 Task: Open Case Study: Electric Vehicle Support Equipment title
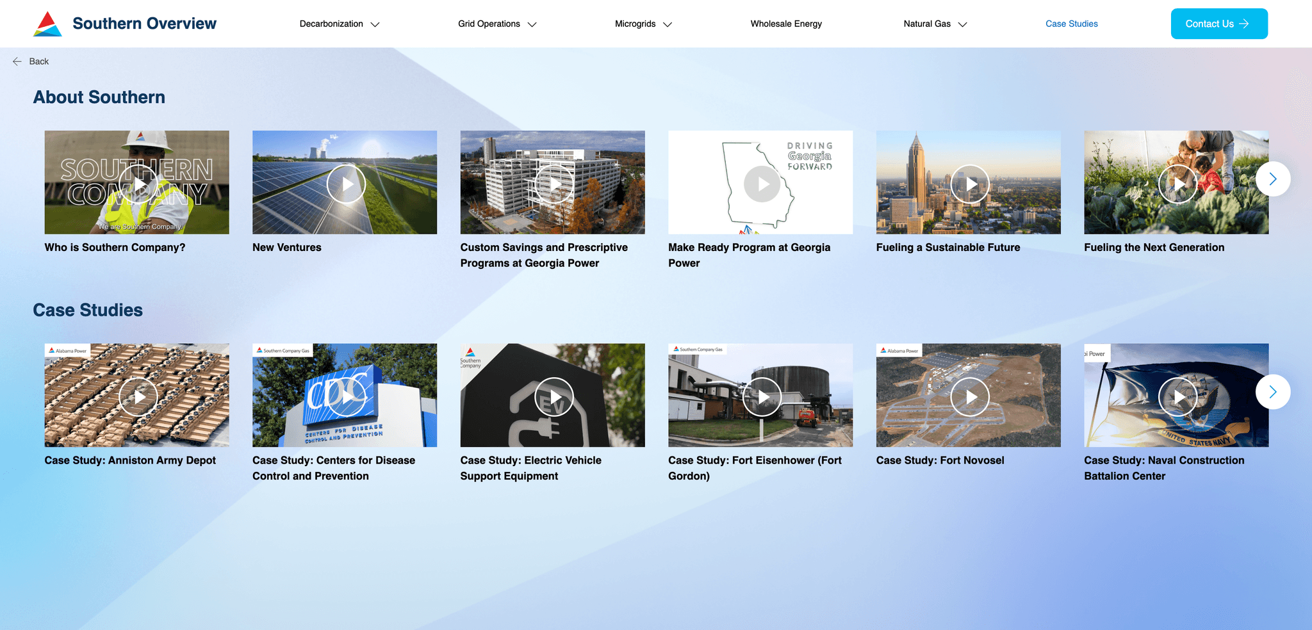click(531, 468)
